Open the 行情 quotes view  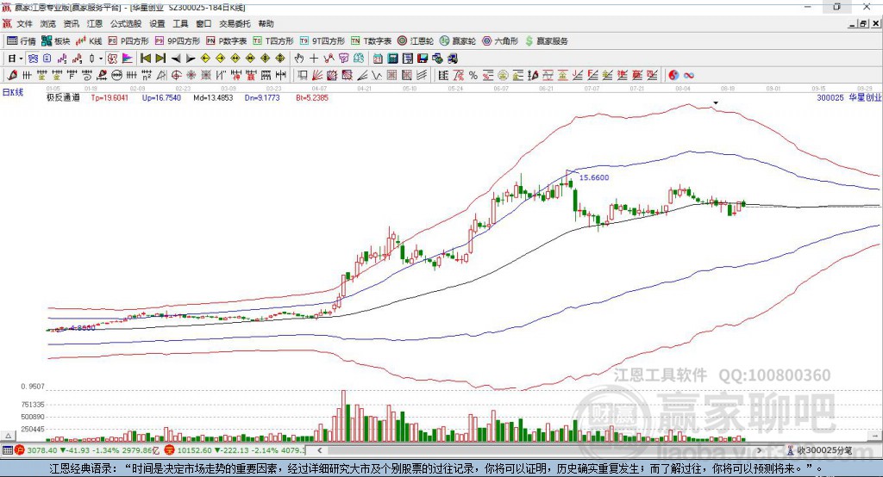tap(21, 41)
